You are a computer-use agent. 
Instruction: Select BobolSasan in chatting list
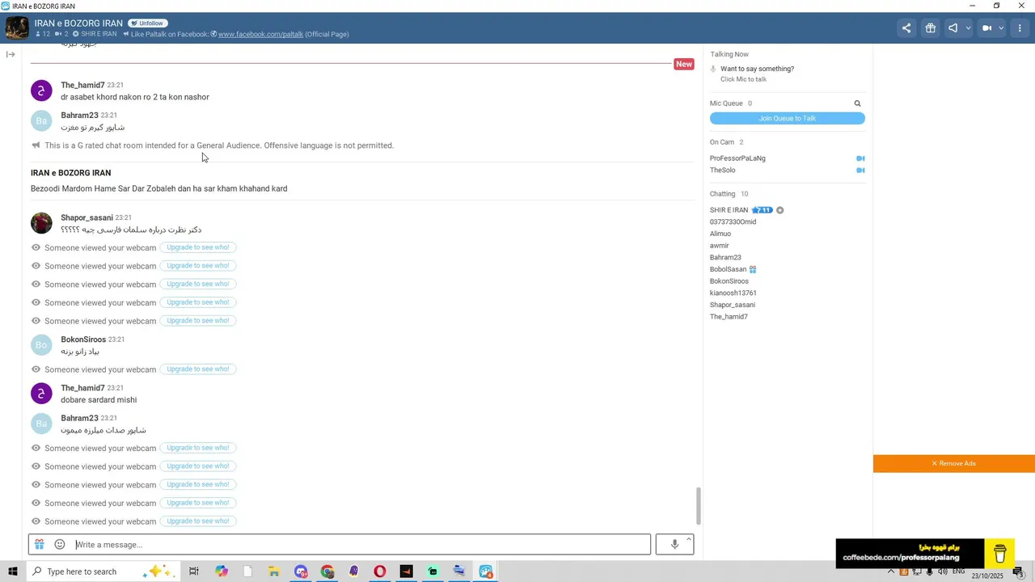728,269
